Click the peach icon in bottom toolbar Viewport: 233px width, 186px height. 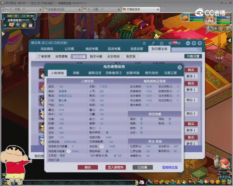pyautogui.click(x=207, y=182)
